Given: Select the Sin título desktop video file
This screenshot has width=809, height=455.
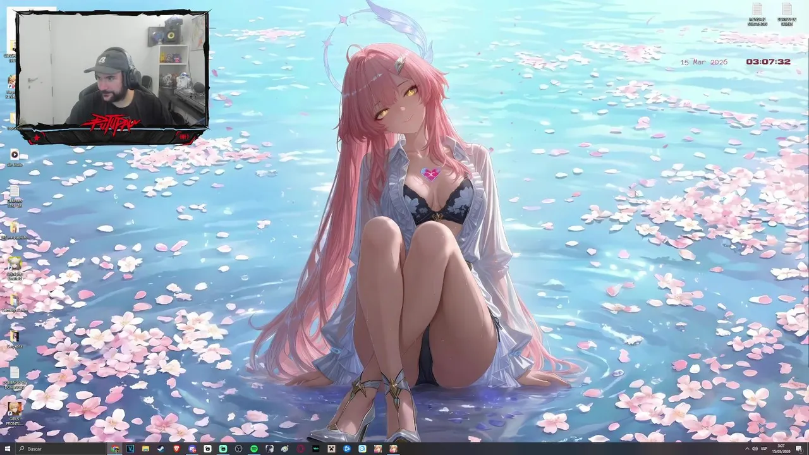Looking at the screenshot, I should [14, 157].
